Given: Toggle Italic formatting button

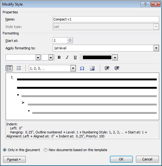Looking at the screenshot, I should coord(67,57).
